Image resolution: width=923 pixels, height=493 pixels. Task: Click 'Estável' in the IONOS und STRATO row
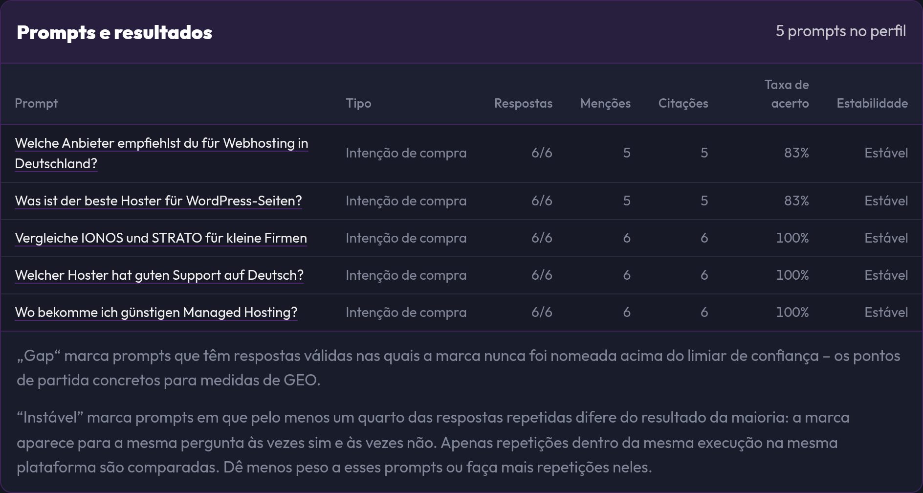886,238
